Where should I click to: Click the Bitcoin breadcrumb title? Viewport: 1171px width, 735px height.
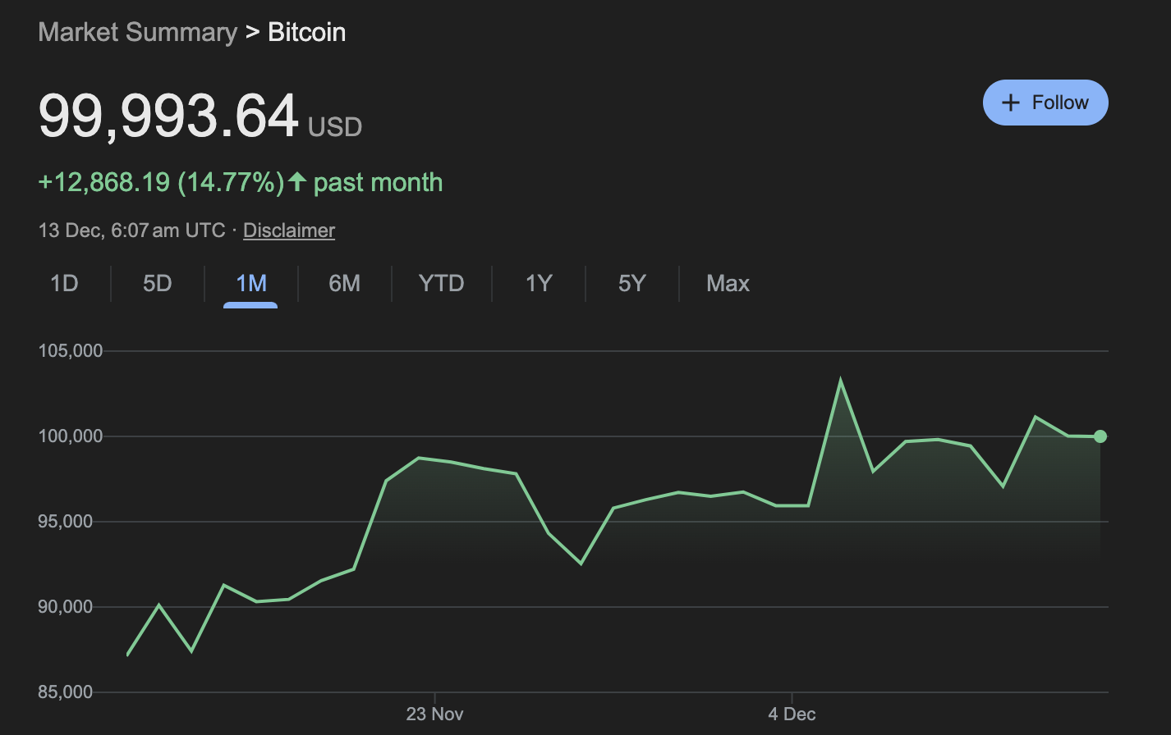[x=307, y=32]
